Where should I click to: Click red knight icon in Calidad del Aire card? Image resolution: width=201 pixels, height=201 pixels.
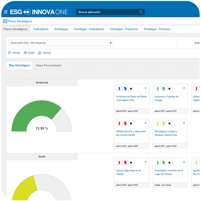(x=125, y=123)
